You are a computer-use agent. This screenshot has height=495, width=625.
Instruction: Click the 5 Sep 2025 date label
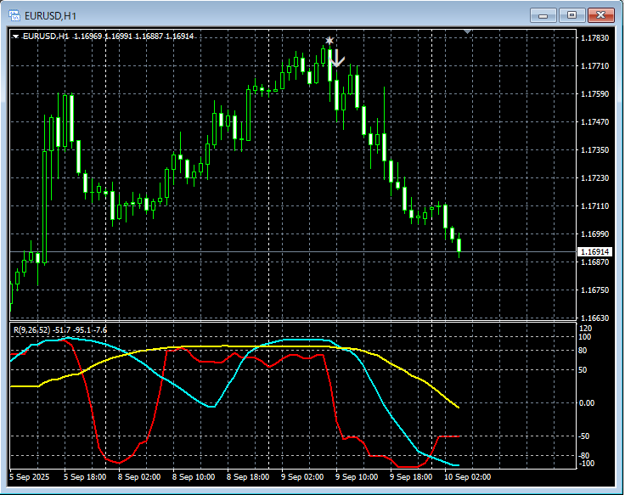31,477
